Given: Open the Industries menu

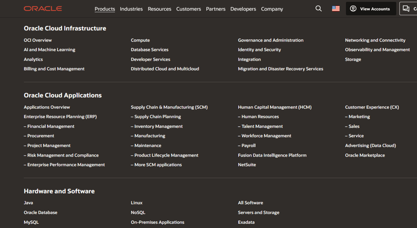Looking at the screenshot, I should point(131,9).
